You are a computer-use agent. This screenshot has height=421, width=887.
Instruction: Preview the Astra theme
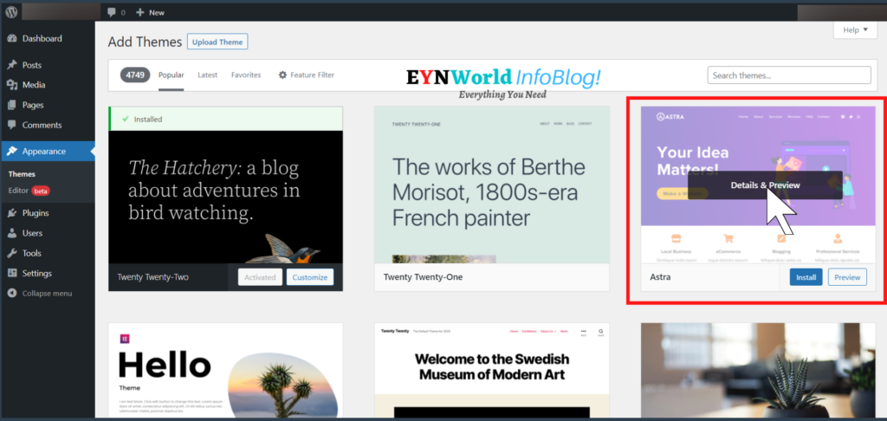click(x=847, y=277)
